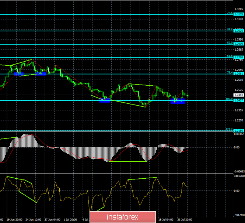Click the 1.2909 price level label
245x223 pixels.
(x=239, y=44)
